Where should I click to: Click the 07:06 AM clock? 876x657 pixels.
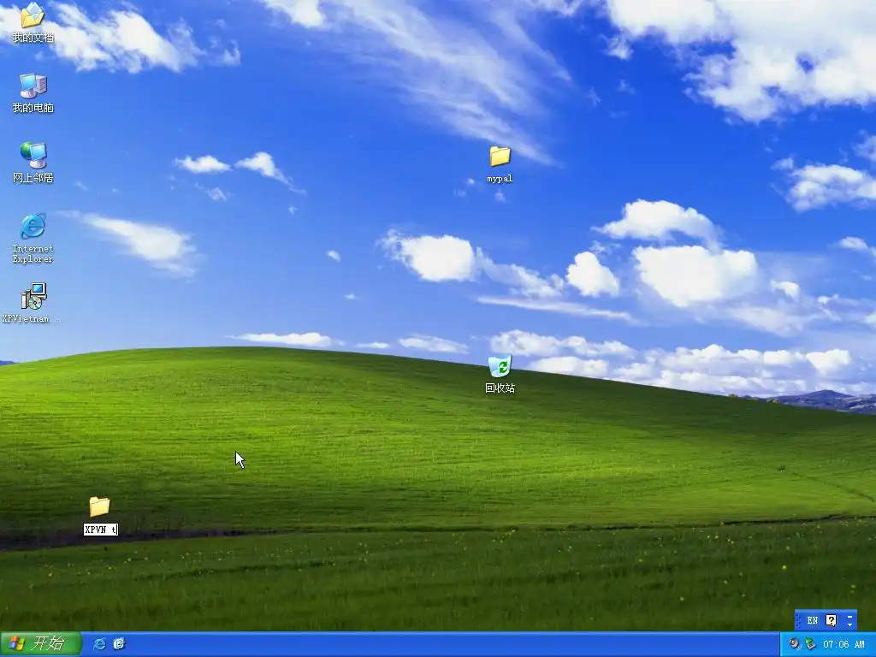[843, 645]
